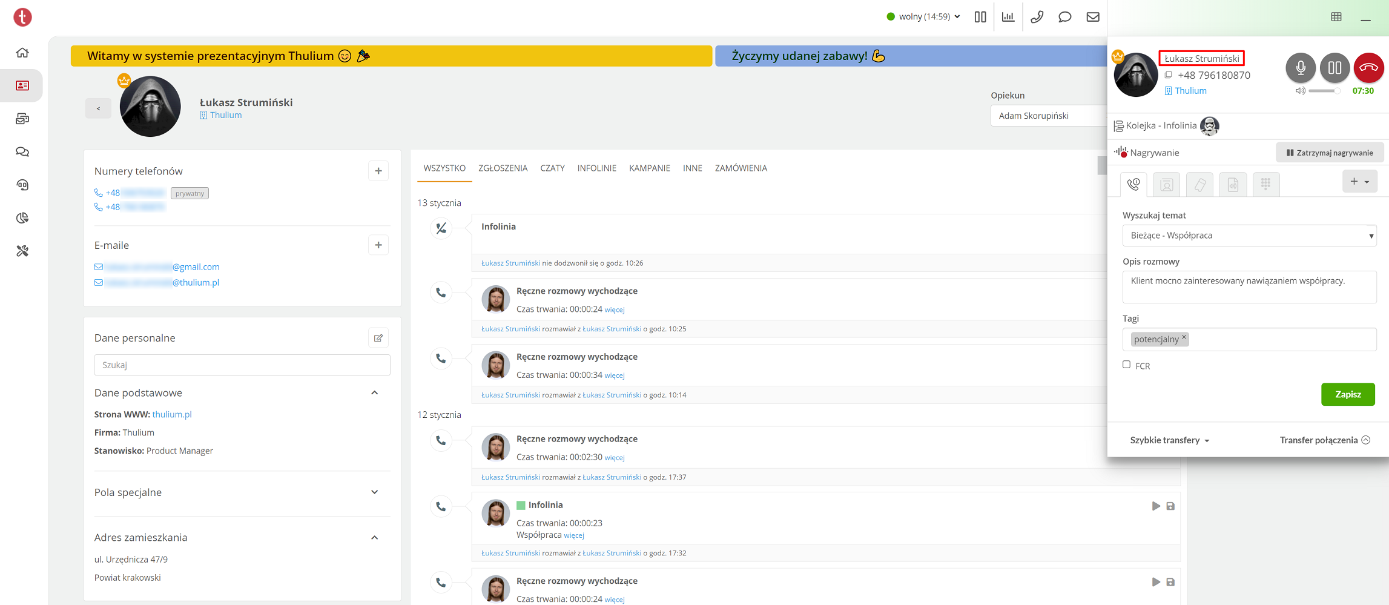Switch to the CZATY tab
1389x605 pixels.
[x=552, y=168]
